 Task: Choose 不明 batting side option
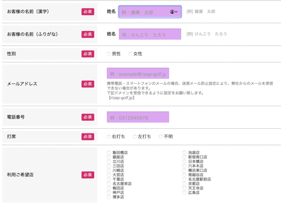[x=161, y=137]
